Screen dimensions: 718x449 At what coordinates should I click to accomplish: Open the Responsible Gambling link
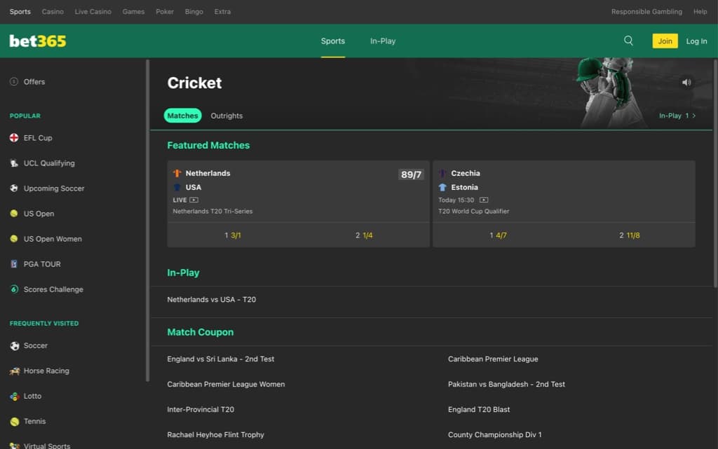[x=646, y=11]
